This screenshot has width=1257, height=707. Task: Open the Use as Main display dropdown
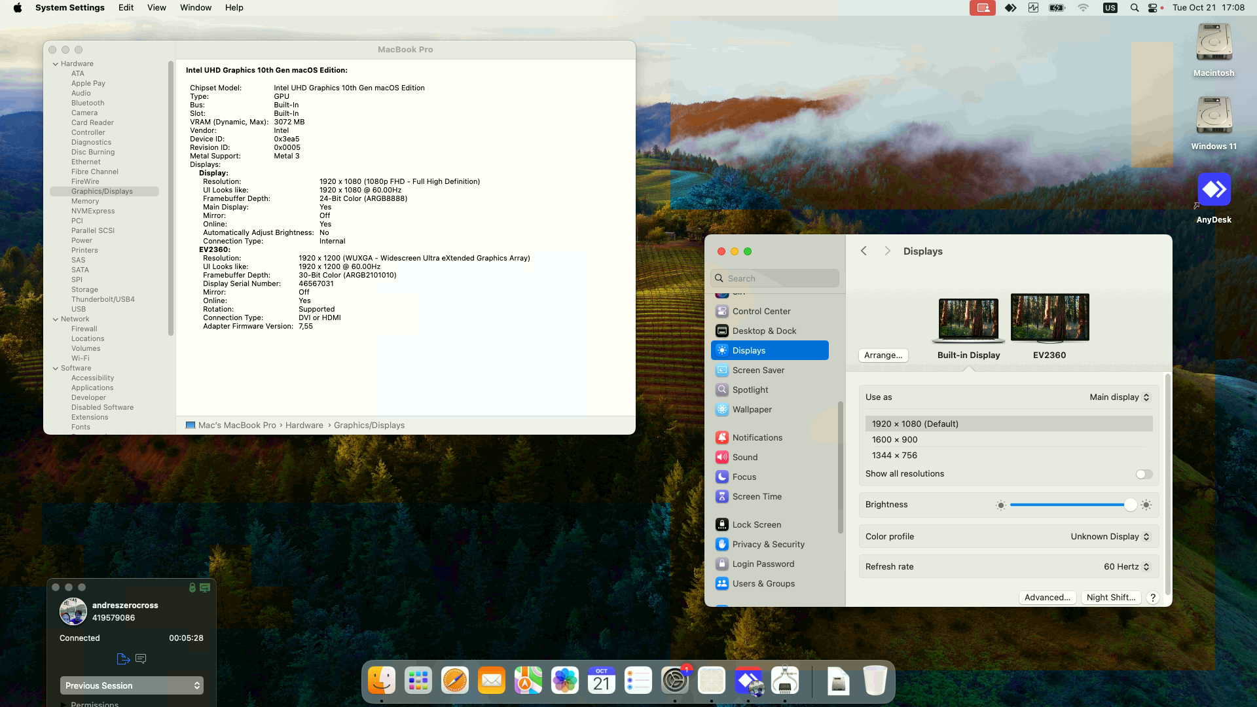point(1119,397)
